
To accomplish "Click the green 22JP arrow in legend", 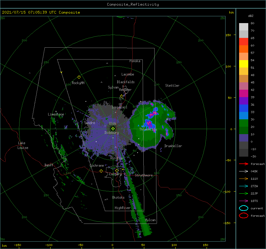I will coord(244,193).
